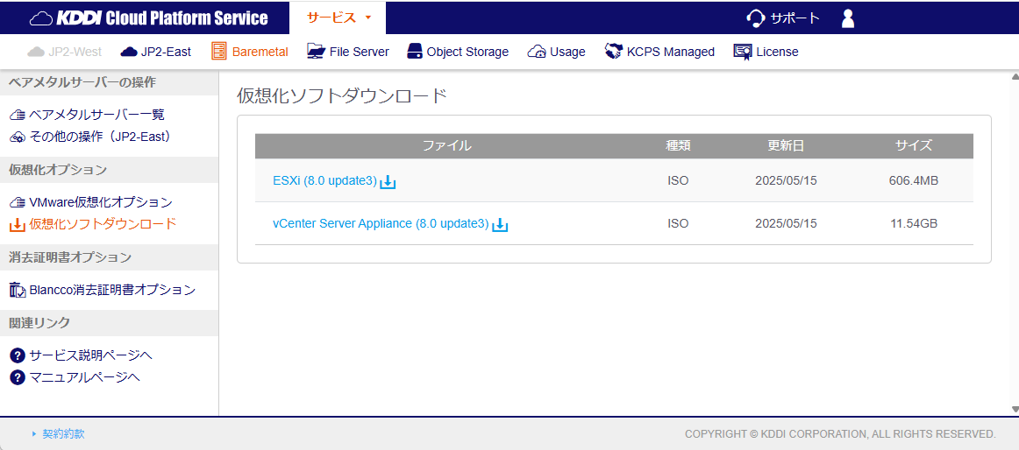Click the KCPS Managed handshake icon
Viewport: 1019px width, 450px height.
click(614, 52)
